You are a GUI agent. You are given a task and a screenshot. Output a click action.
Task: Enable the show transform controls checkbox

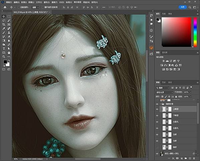[43, 7]
